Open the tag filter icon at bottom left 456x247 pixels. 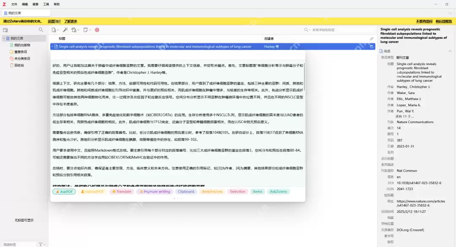[40, 244]
